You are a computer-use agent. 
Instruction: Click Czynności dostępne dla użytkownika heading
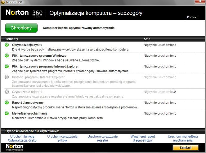point(32,131)
